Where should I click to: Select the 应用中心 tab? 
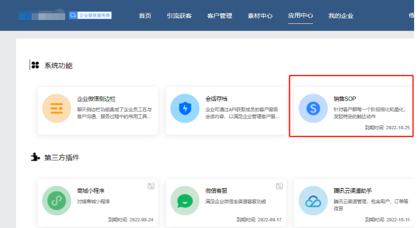click(x=300, y=16)
